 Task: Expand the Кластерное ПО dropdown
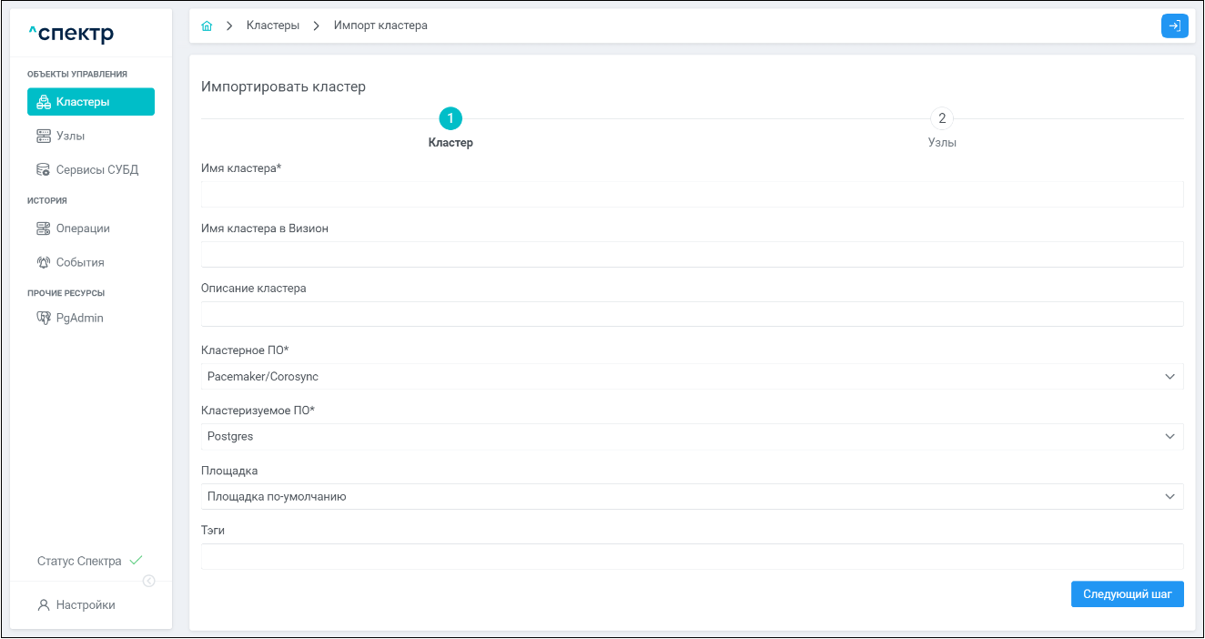(x=692, y=377)
